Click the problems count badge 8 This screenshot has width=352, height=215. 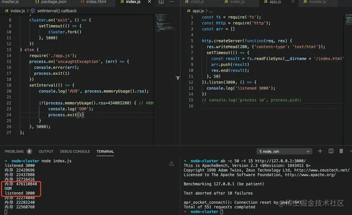tap(29, 152)
